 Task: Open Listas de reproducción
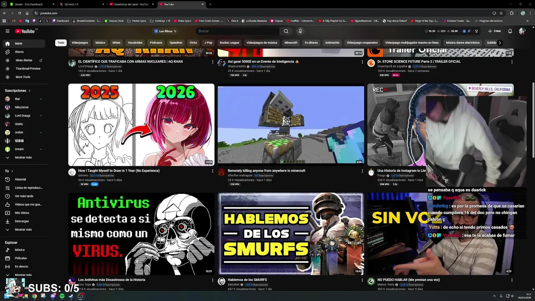[23, 188]
